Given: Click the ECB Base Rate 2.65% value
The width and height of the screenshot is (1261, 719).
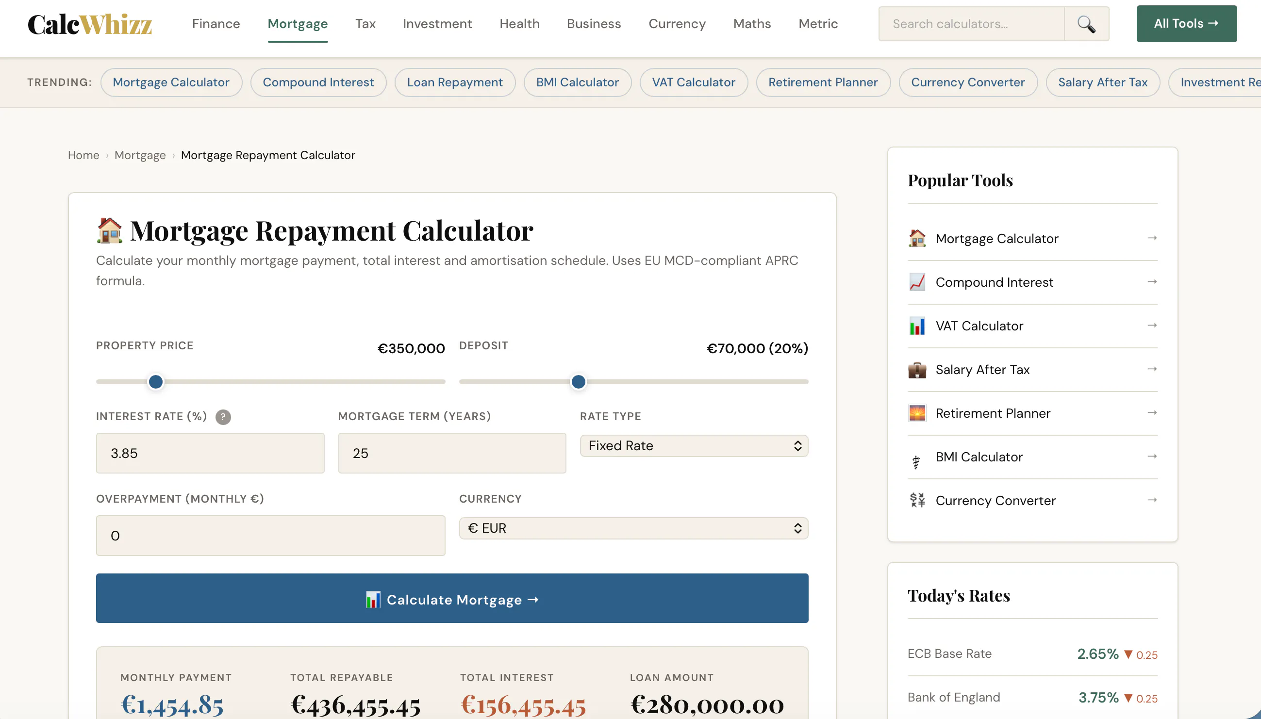Looking at the screenshot, I should tap(1097, 654).
